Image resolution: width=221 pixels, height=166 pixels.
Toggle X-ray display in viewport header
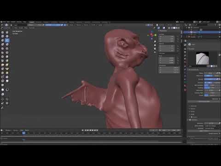pos(169,28)
